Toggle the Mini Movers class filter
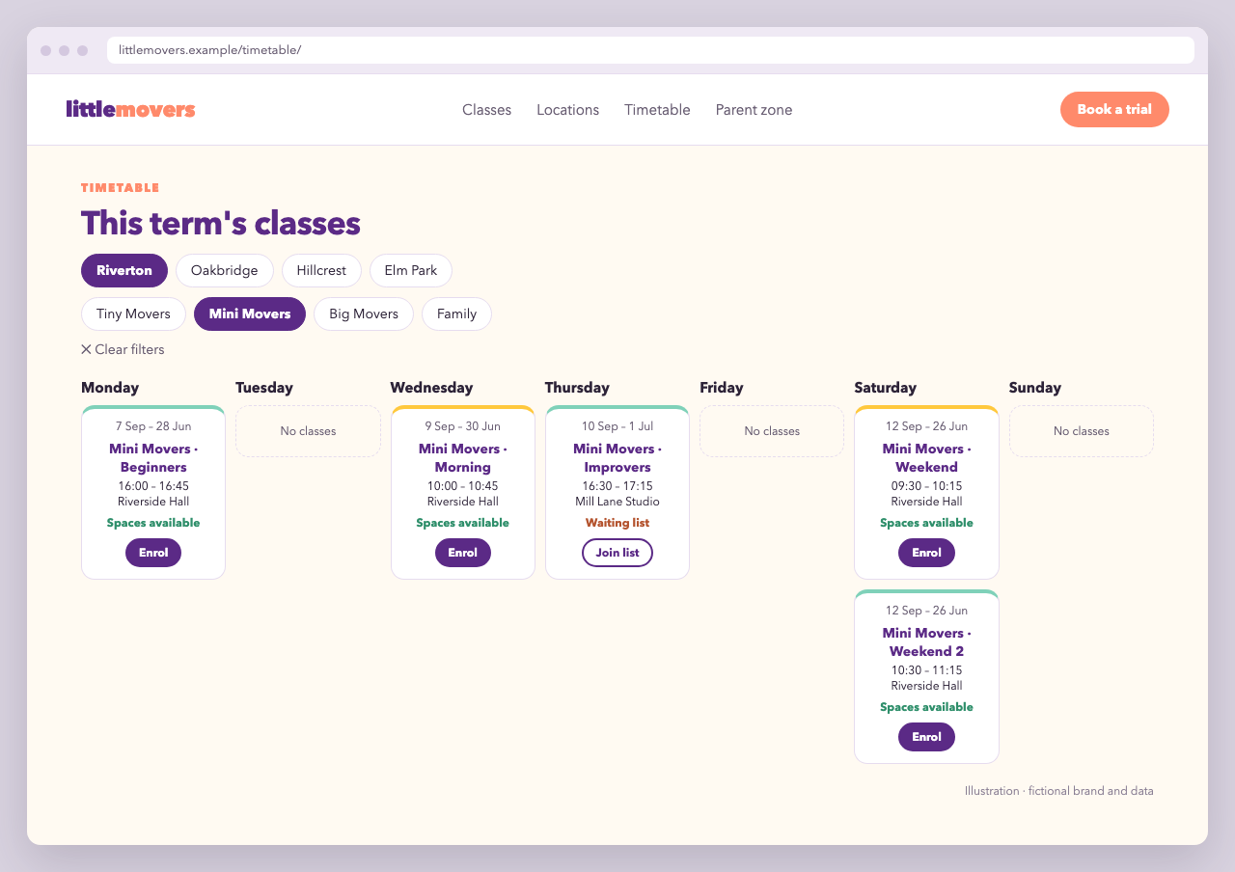This screenshot has height=872, width=1235. (250, 313)
